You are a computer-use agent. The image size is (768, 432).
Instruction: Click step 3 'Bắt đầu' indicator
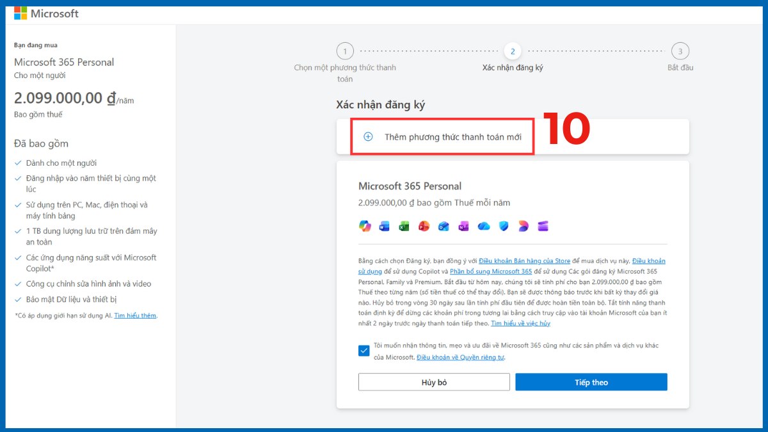pos(680,51)
